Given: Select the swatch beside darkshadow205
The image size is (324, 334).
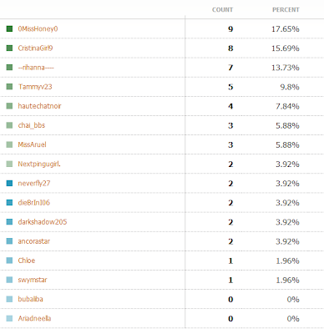Looking at the screenshot, I should point(9,222).
